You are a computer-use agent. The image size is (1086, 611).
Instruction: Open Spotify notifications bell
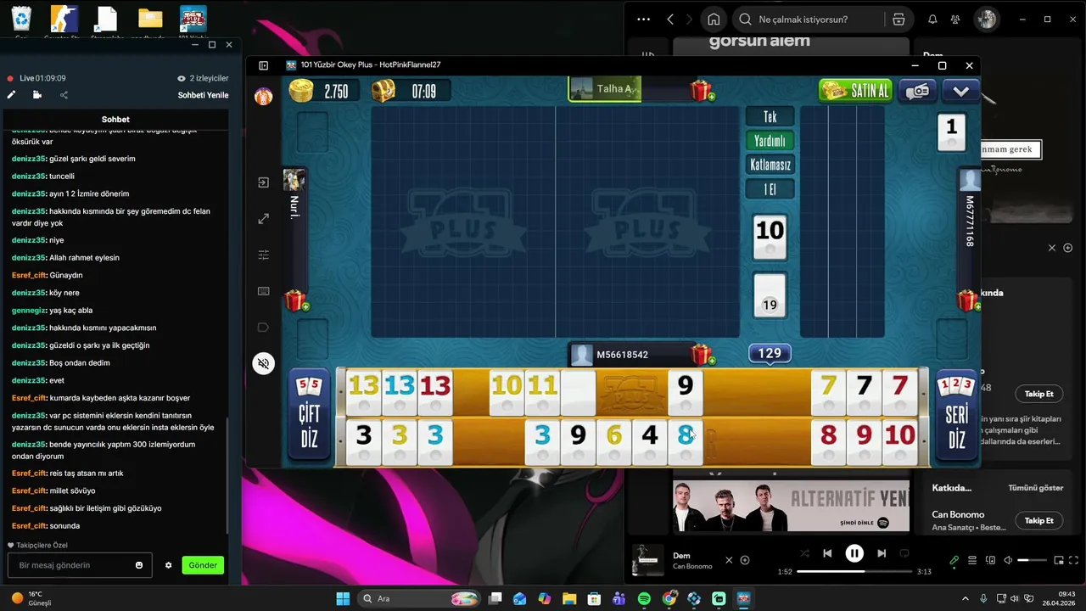click(932, 20)
